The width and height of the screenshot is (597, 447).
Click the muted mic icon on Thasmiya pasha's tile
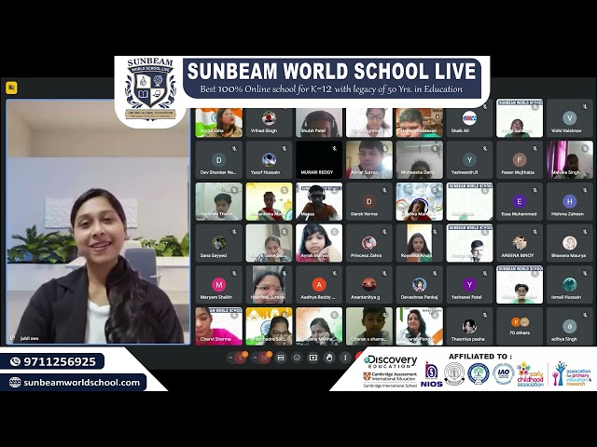(x=485, y=315)
